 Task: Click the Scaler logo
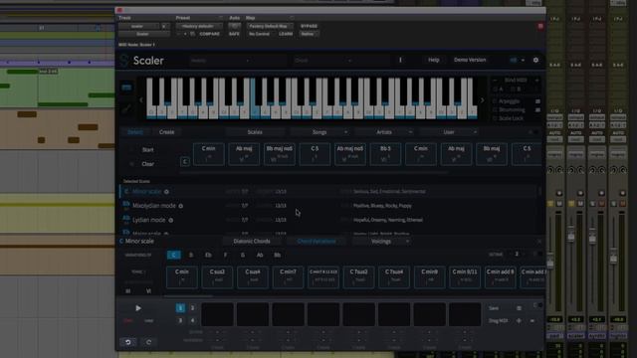[x=124, y=61]
